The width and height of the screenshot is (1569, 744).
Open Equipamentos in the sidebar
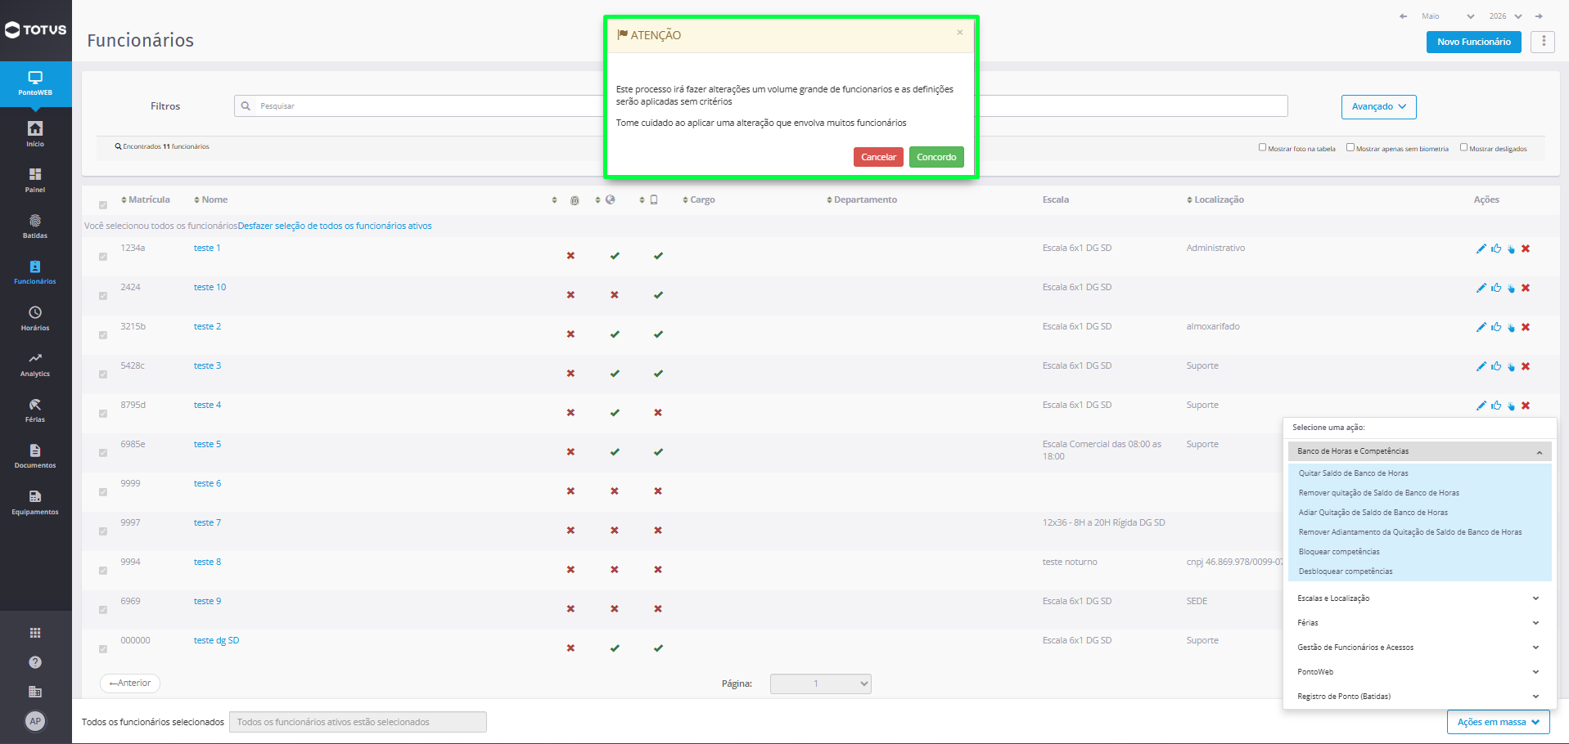(35, 502)
